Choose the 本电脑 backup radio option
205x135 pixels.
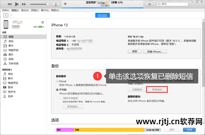click(x=57, y=90)
